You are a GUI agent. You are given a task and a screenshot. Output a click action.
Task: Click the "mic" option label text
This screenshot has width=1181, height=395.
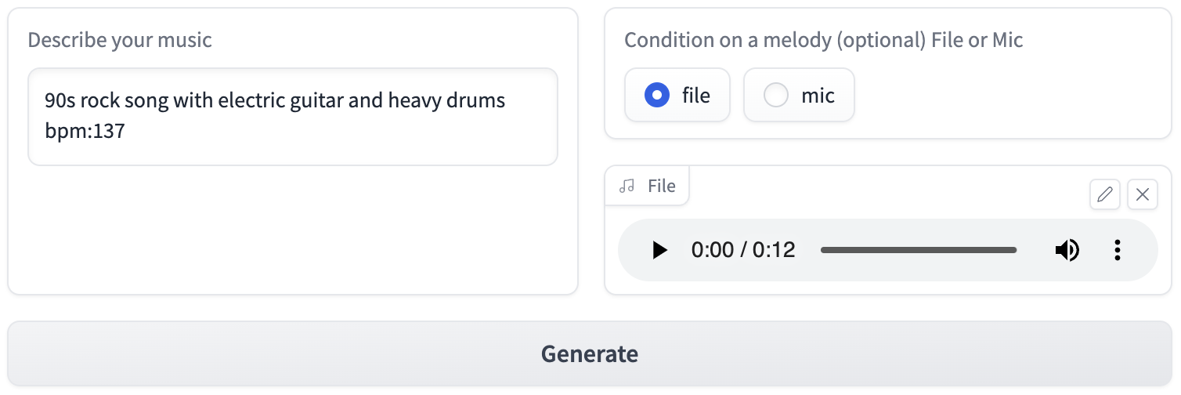(818, 96)
